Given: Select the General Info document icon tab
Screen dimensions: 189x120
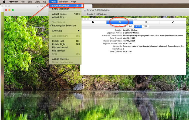Looking at the screenshot, I should point(93,22).
